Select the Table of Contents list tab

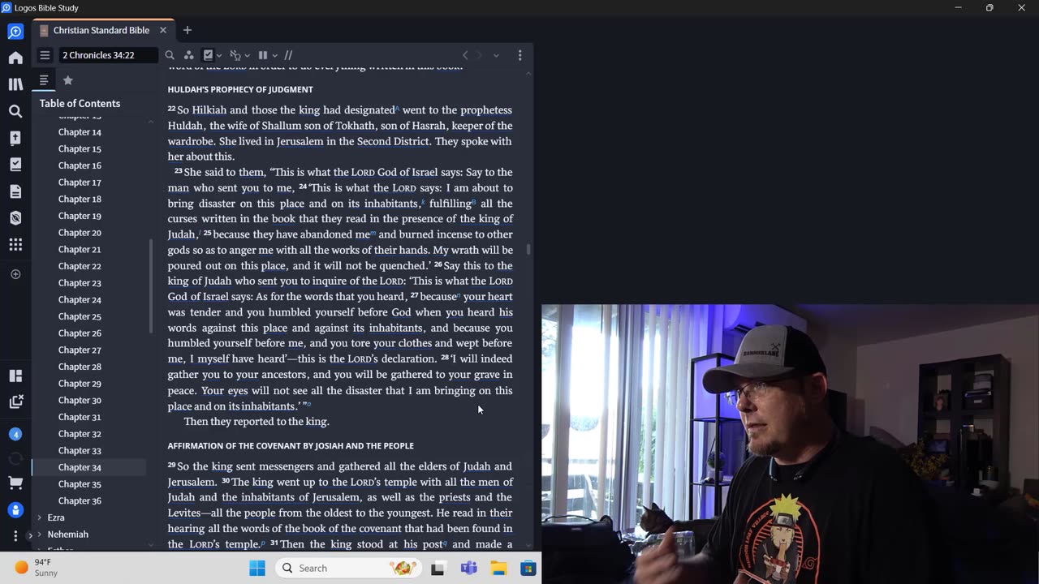tap(44, 80)
